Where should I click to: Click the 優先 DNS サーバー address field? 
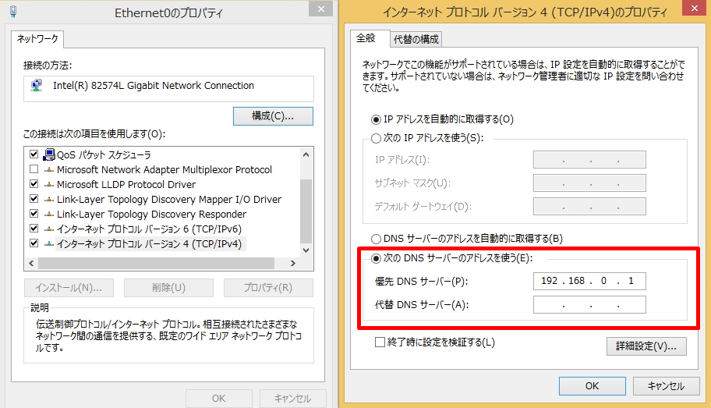coord(589,281)
